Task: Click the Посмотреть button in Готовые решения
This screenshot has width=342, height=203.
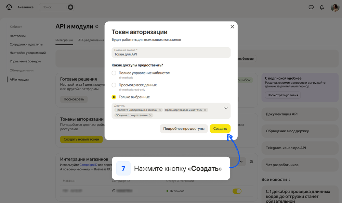Action: [74, 99]
